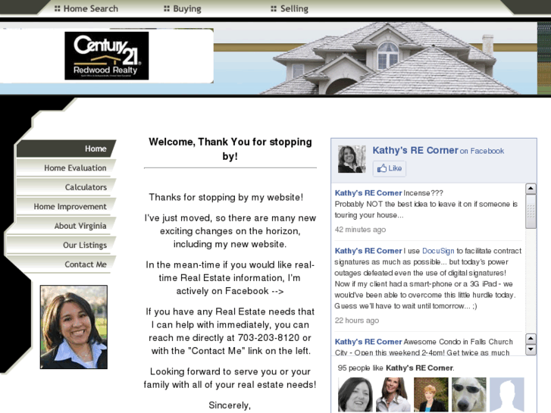Open Kathy's RE Corner Facebook title link
The height and width of the screenshot is (413, 551).
(415, 151)
